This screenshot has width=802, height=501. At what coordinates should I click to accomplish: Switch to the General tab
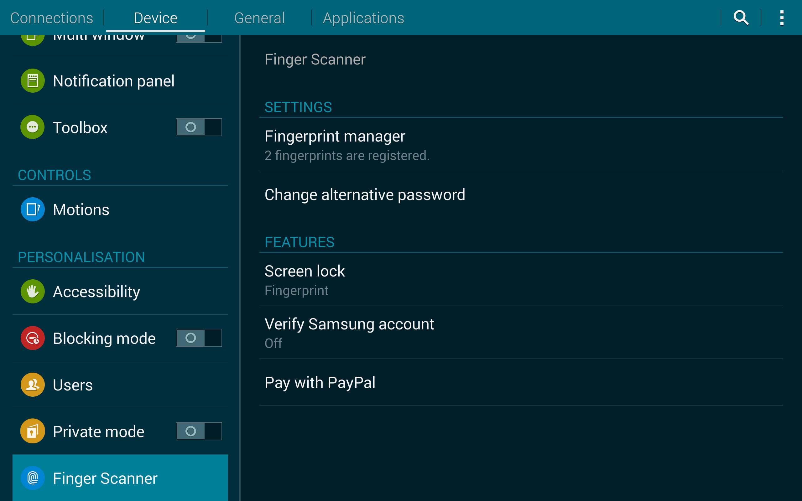click(x=259, y=18)
